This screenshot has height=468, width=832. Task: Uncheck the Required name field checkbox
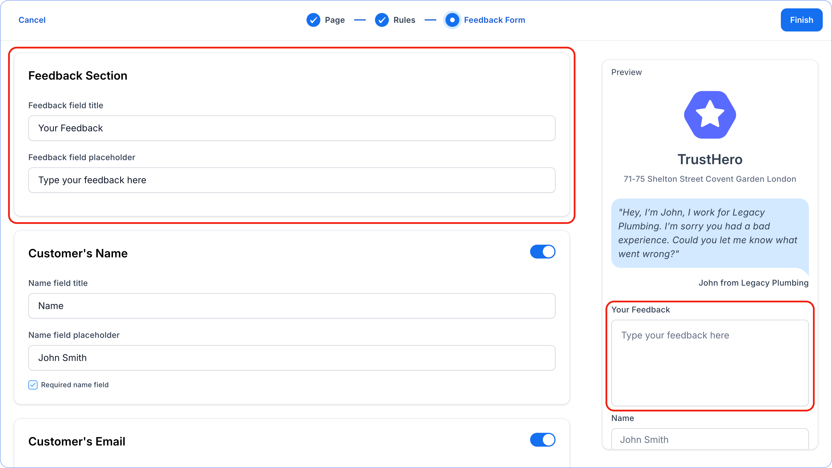(x=33, y=385)
